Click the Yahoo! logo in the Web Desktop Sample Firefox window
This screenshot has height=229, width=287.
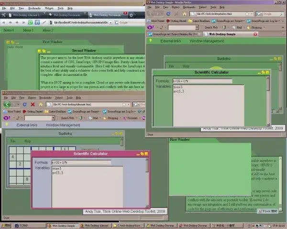pyautogui.click(x=151, y=27)
